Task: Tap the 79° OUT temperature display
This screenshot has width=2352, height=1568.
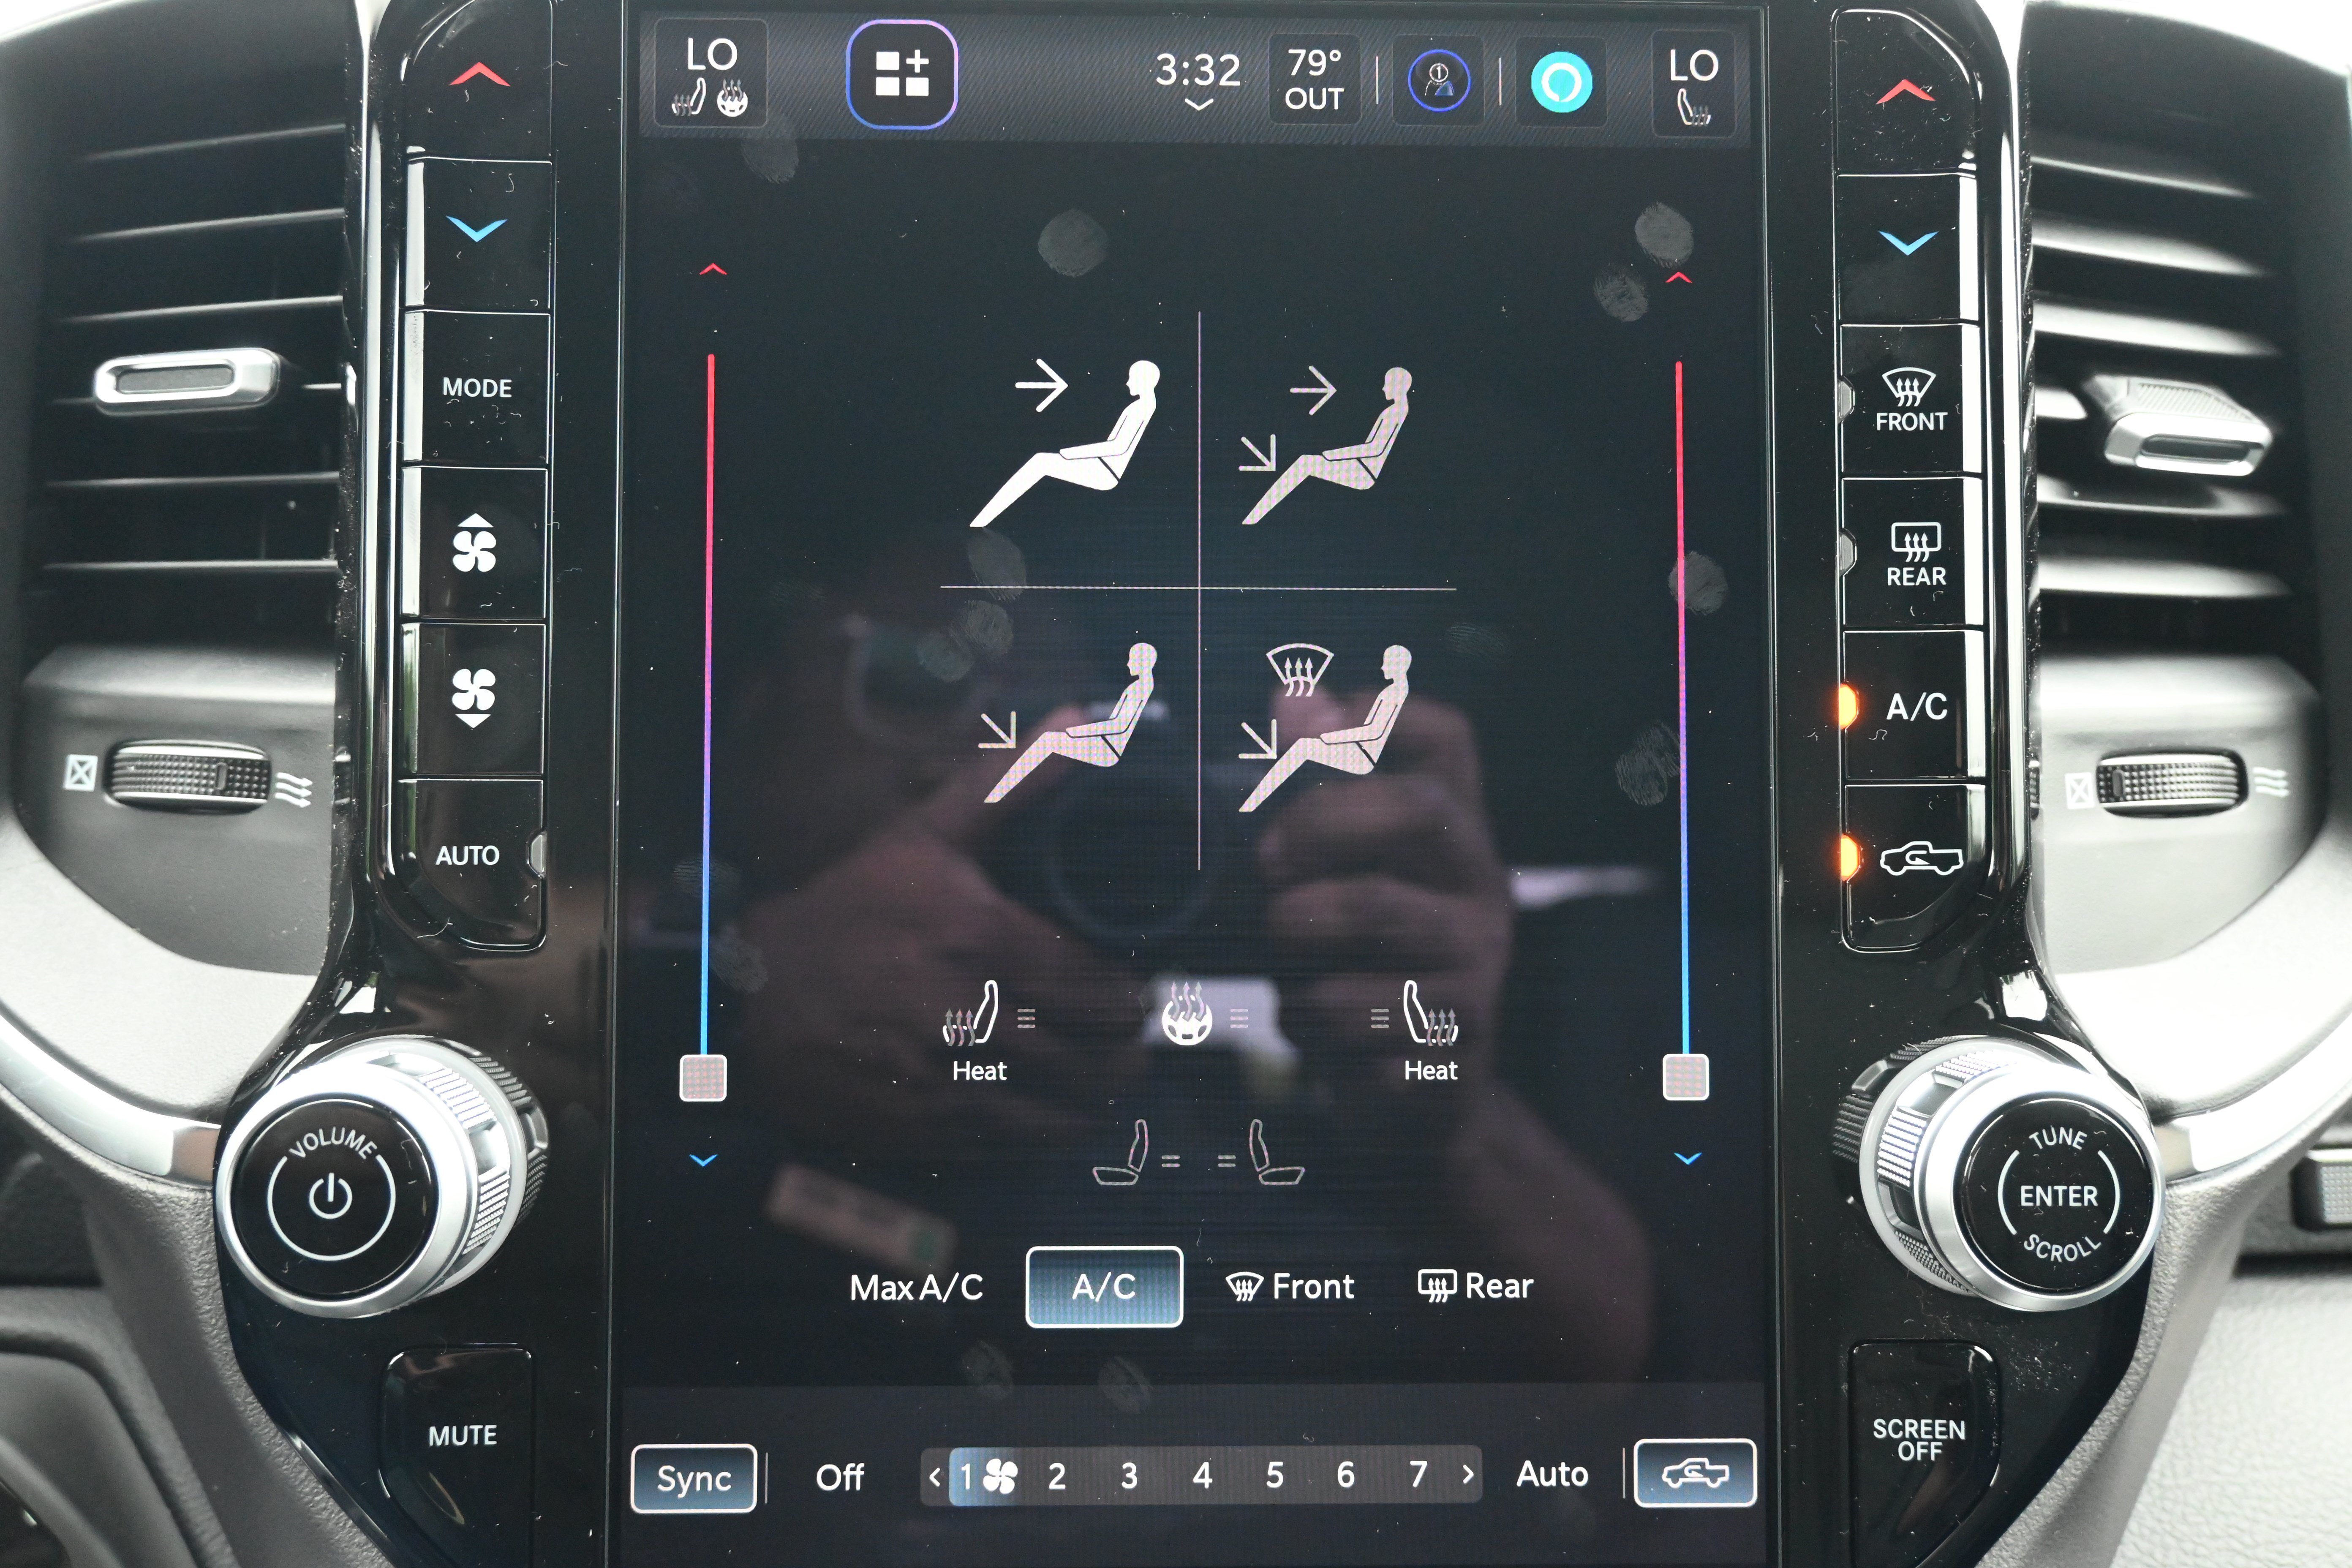Action: (1314, 79)
